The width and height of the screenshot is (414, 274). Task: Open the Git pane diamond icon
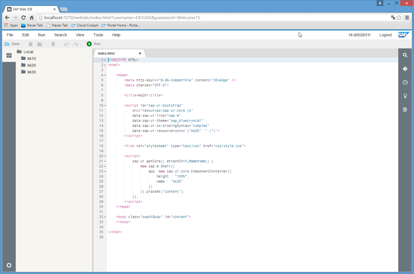click(x=405, y=69)
